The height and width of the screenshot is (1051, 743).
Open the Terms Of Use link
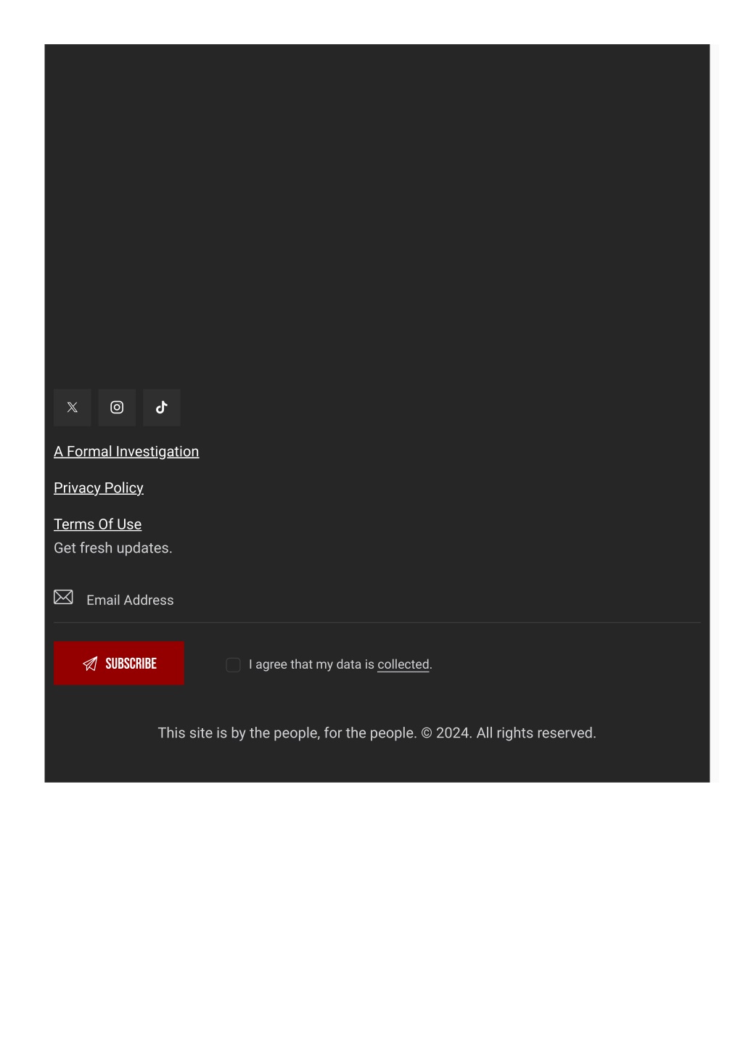(97, 524)
